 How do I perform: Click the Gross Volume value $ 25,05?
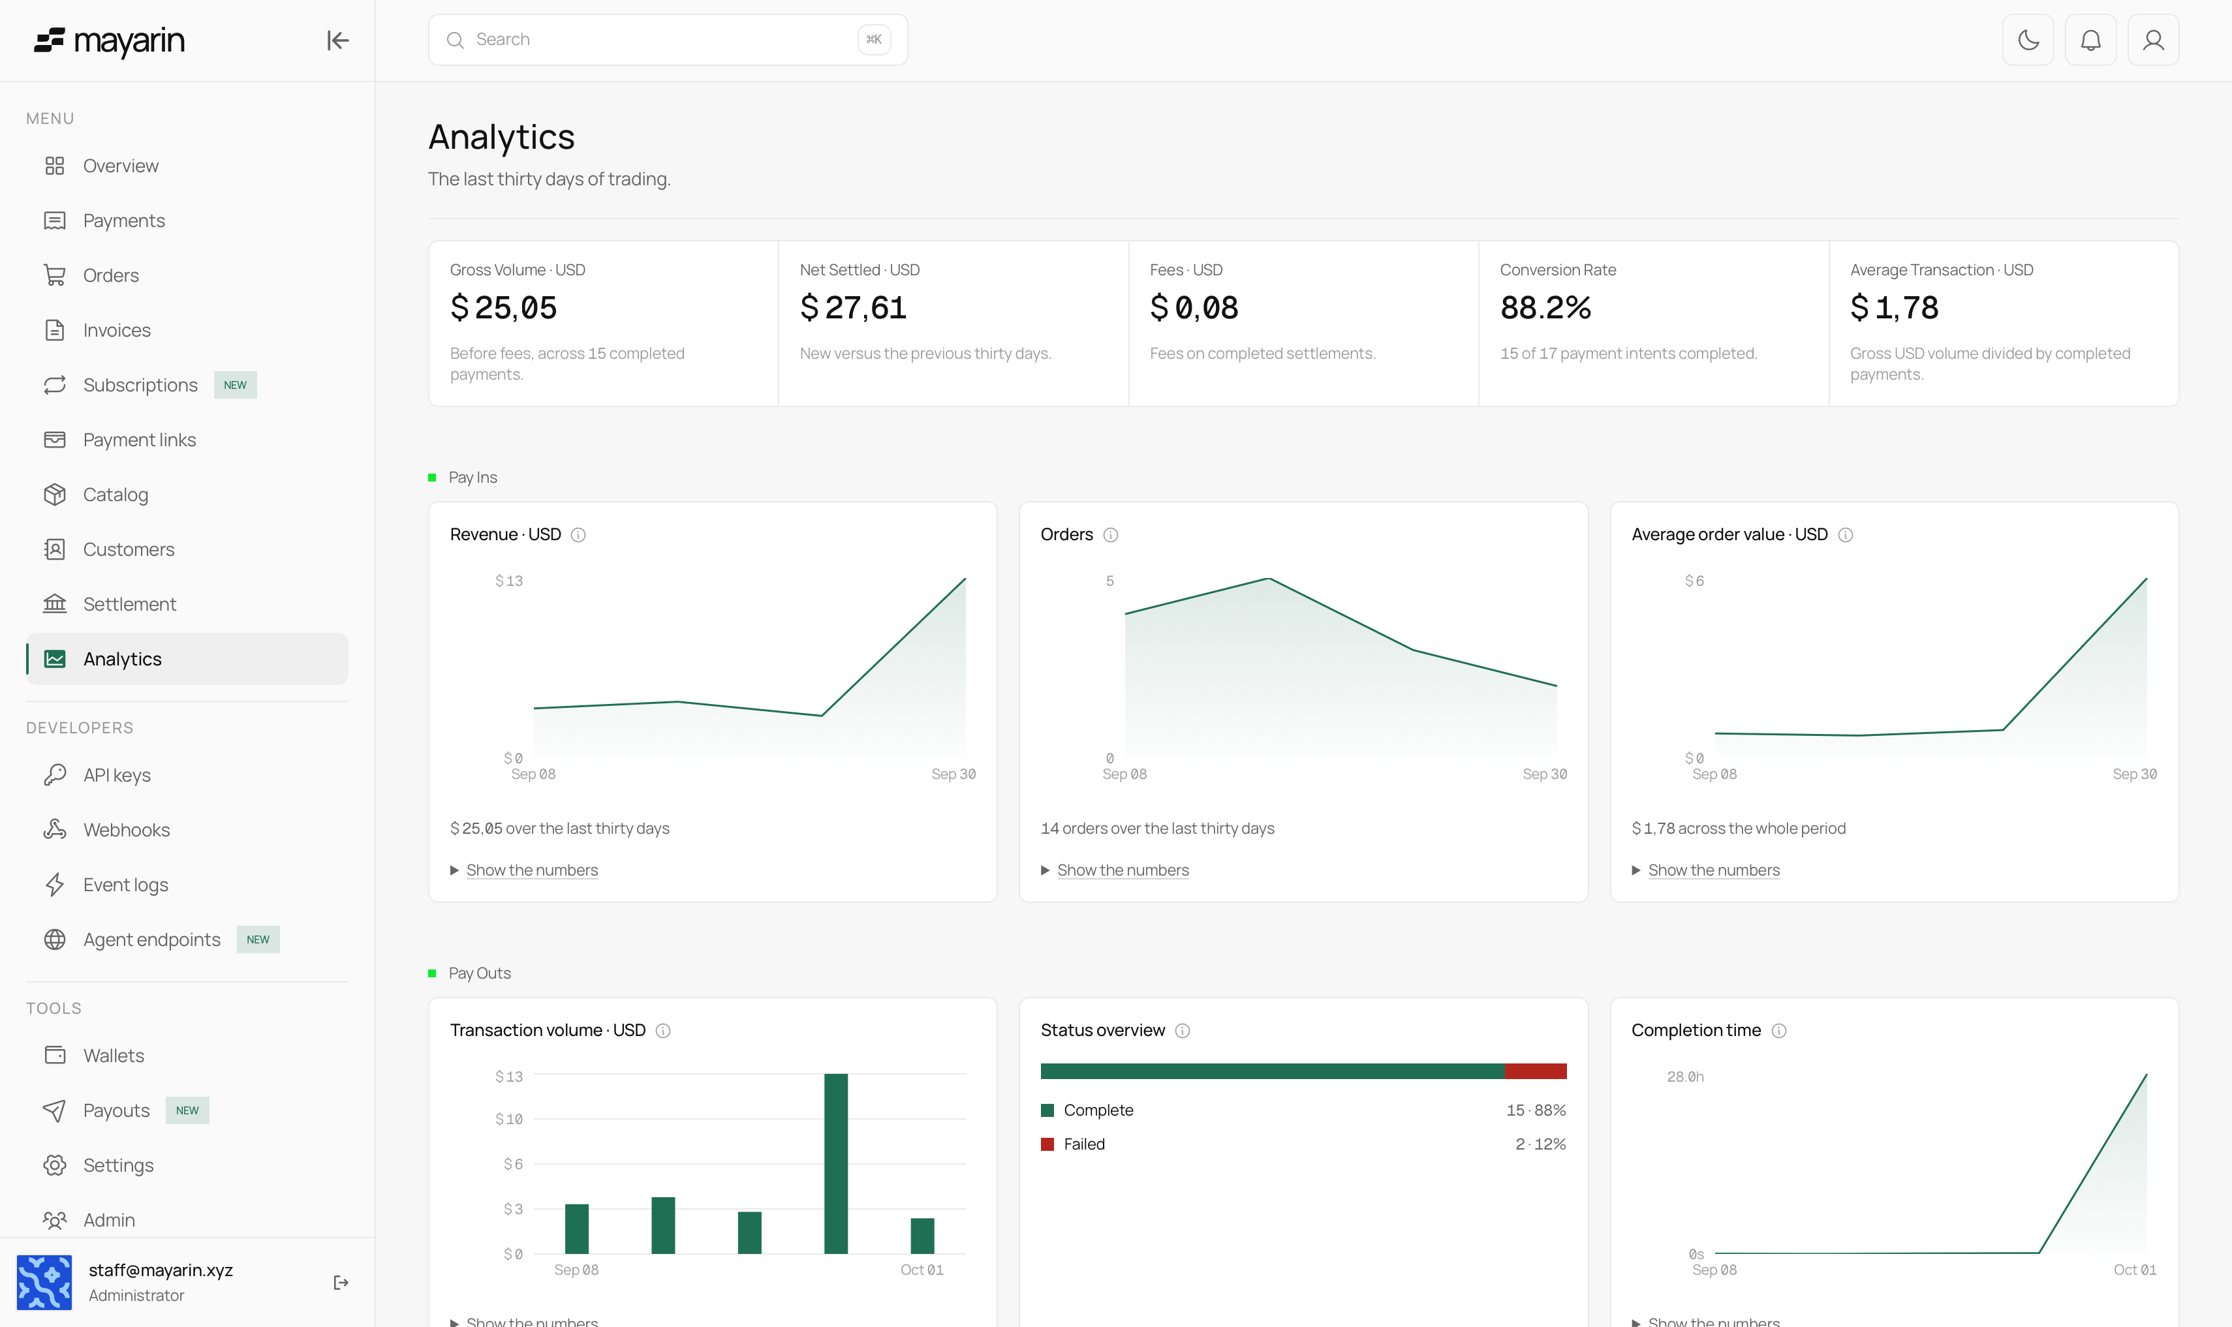(x=503, y=309)
